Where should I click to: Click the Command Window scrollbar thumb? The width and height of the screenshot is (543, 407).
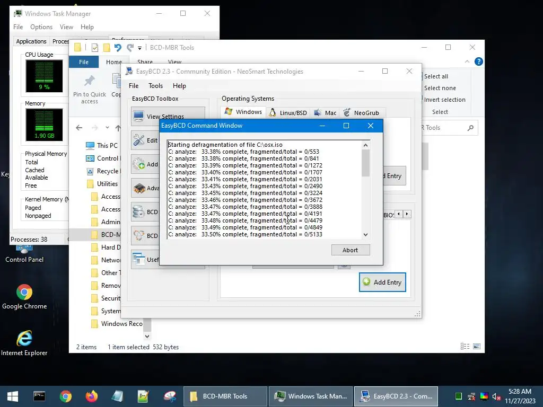click(365, 163)
